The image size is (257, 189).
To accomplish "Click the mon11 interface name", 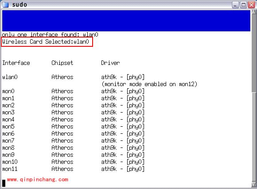I will [x=10, y=169].
